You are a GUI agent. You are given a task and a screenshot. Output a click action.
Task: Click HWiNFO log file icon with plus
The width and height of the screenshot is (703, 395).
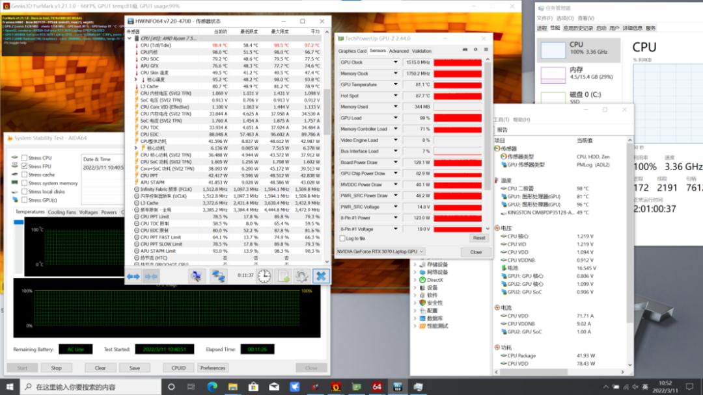[283, 276]
